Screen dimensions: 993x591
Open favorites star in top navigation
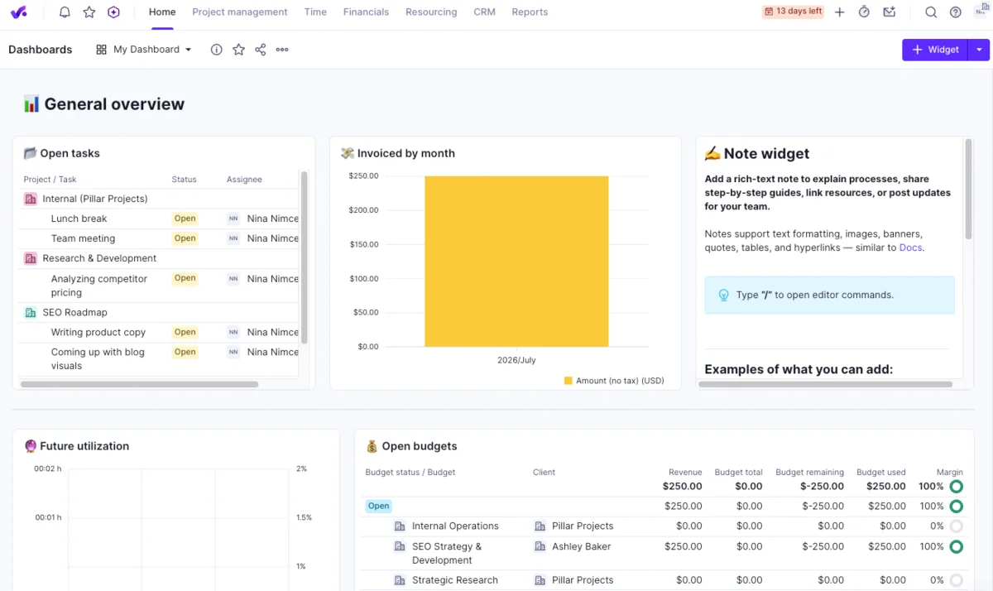pos(89,12)
